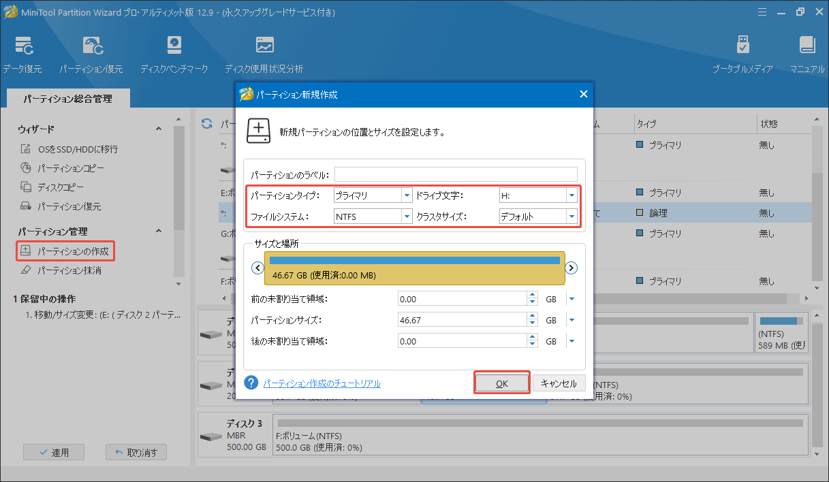The height and width of the screenshot is (482, 829).
Task: Click the refresh icon above partition list
Action: click(207, 123)
